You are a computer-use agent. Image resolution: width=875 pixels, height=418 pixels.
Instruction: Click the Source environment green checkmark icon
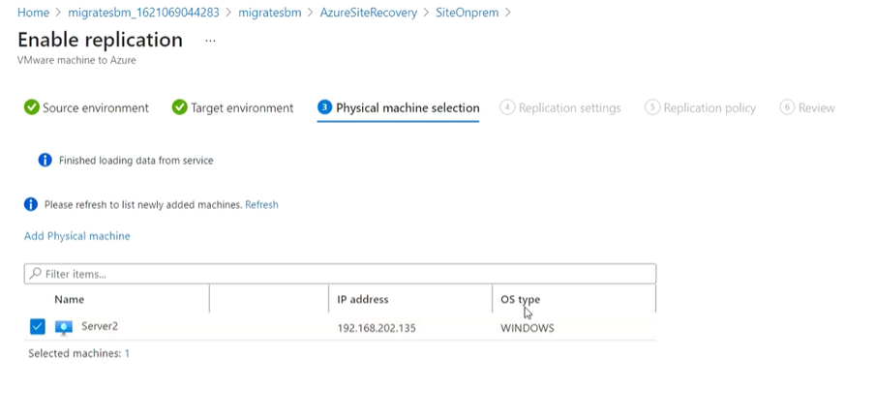pyautogui.click(x=32, y=107)
